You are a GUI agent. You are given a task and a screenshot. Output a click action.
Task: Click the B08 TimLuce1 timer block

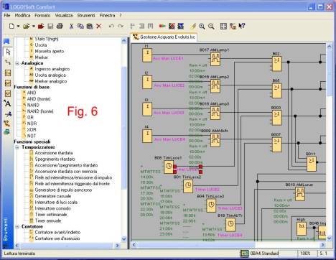tap(169, 167)
